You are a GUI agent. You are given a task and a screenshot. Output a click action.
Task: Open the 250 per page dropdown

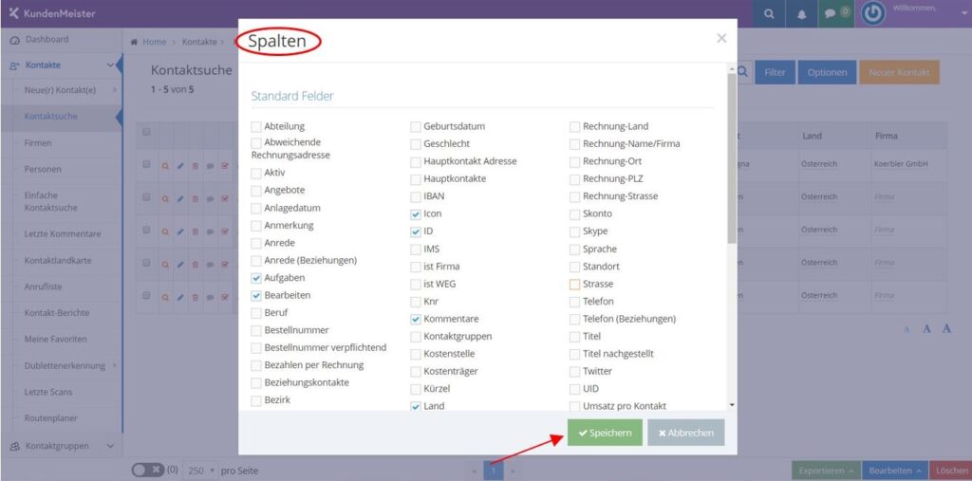click(x=201, y=471)
